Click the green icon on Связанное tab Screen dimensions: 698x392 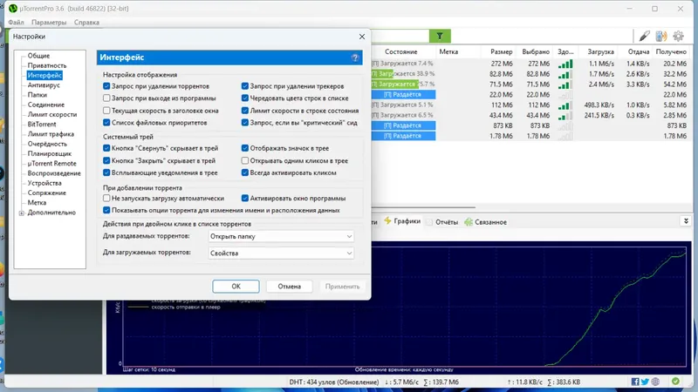click(x=469, y=222)
